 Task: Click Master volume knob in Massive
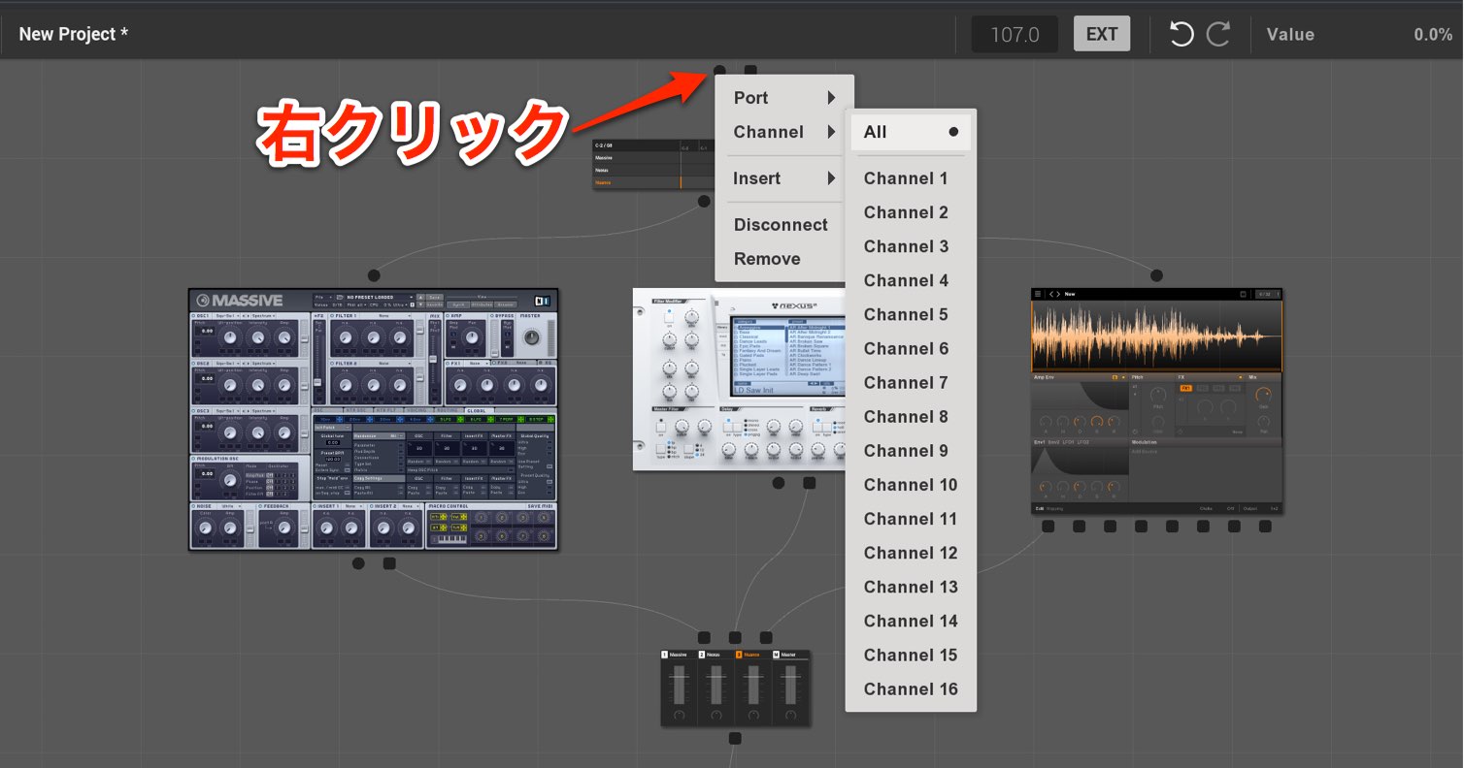[531, 336]
